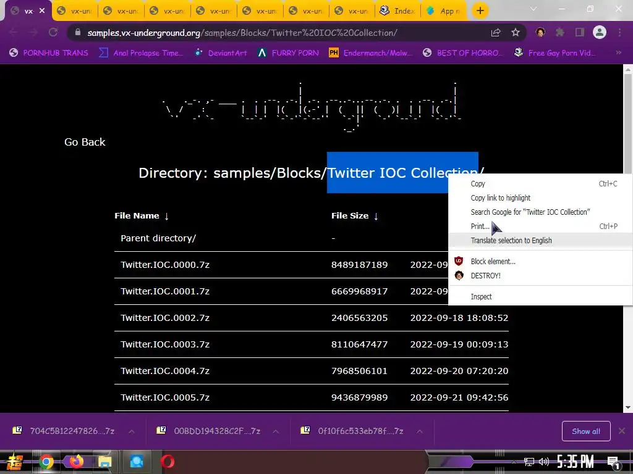This screenshot has height=474, width=633.
Task: Open File Explorer from taskbar
Action: click(x=104, y=462)
